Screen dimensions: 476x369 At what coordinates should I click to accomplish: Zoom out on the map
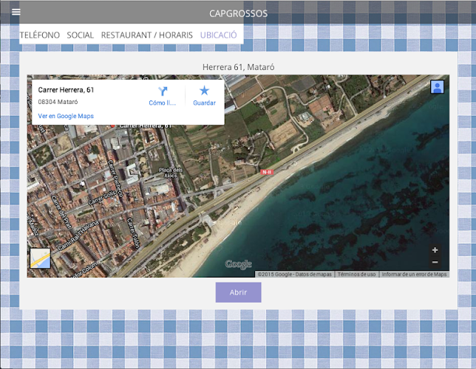click(435, 262)
